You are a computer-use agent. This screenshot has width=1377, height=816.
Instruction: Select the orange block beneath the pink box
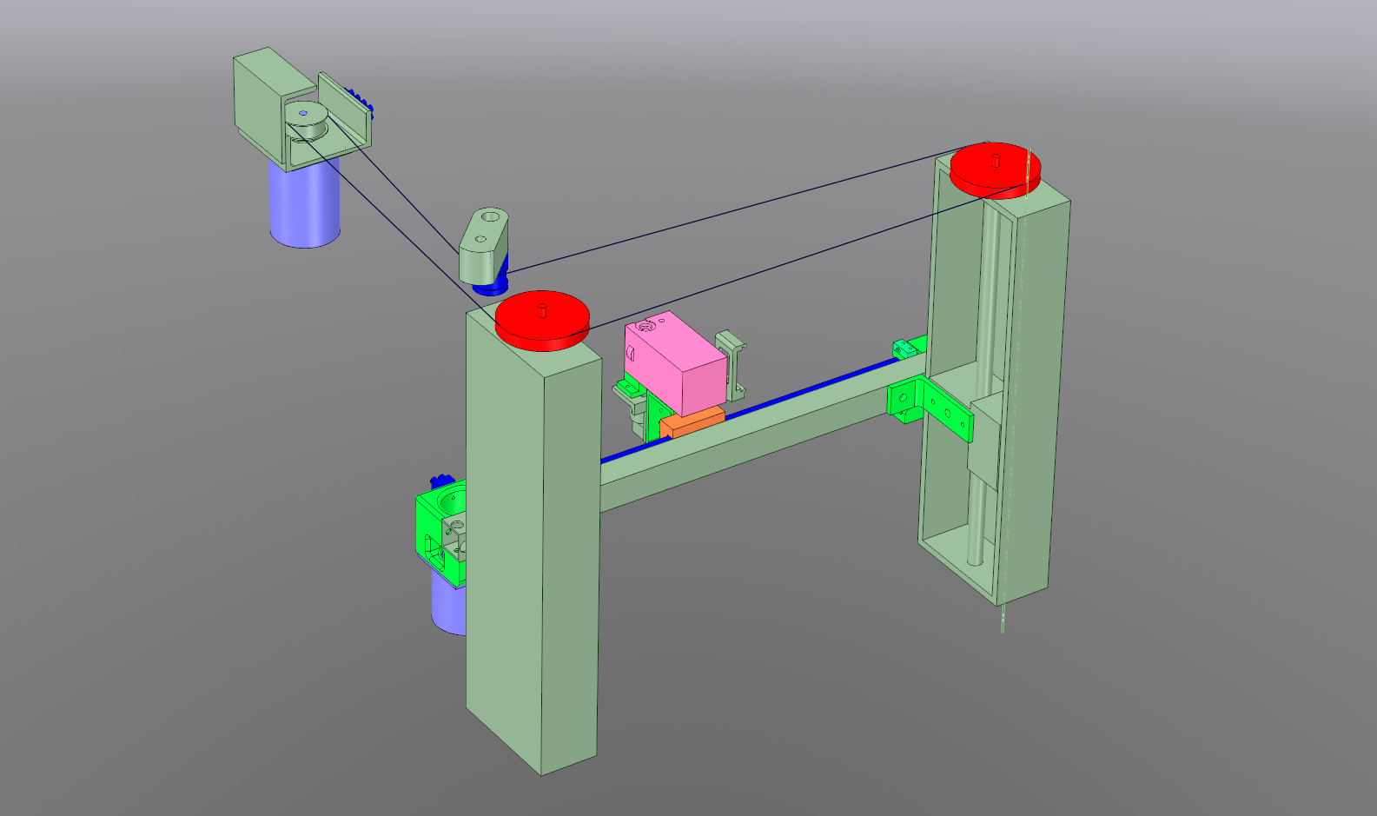[x=692, y=422]
